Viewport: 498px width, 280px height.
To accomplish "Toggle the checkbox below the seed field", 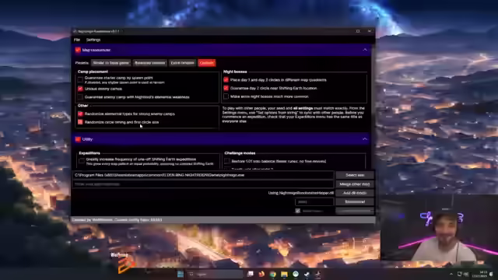I will 297,211.
